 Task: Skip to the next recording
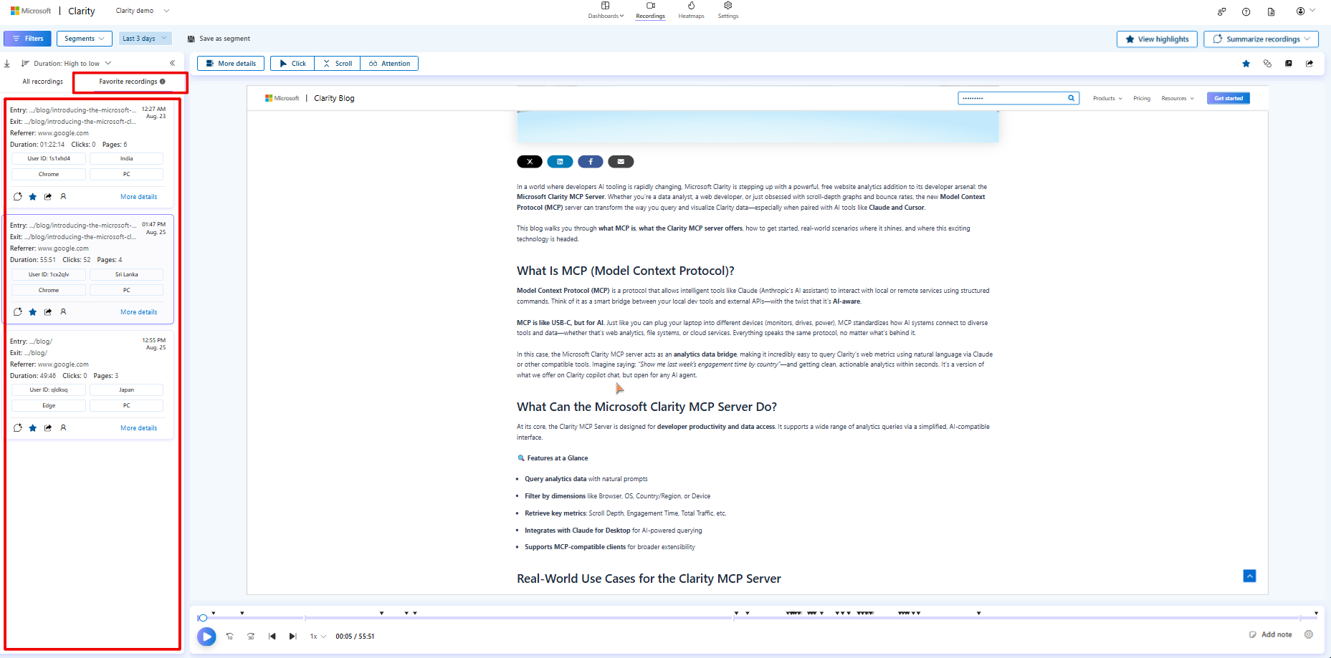(292, 637)
